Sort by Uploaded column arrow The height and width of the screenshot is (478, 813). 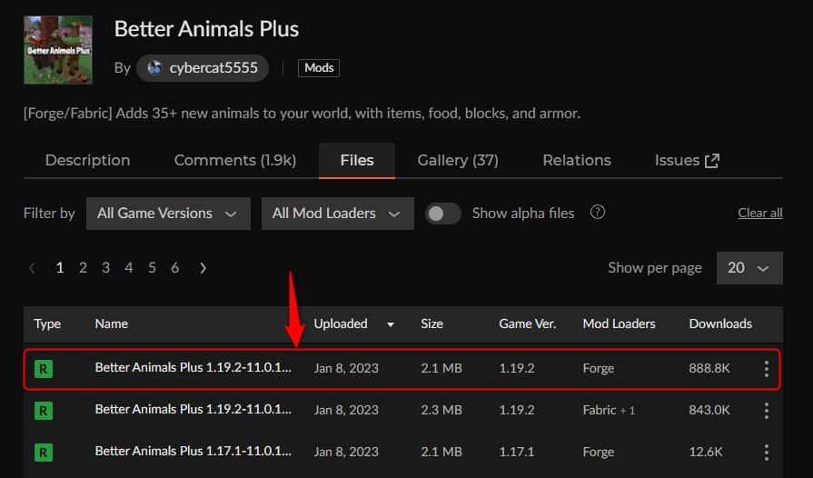pyautogui.click(x=391, y=324)
